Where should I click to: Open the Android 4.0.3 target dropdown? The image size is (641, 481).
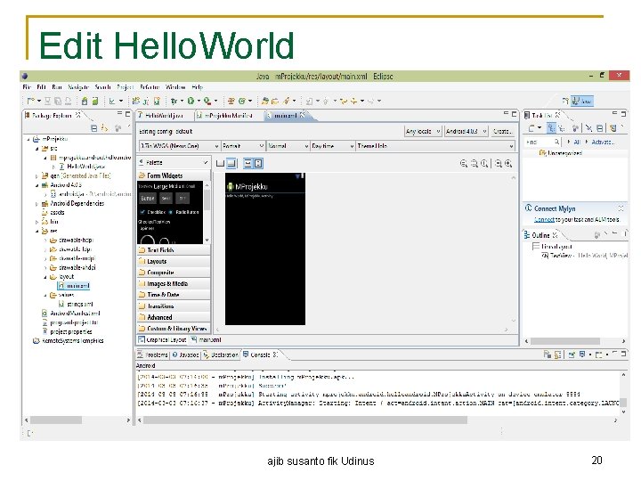point(466,131)
